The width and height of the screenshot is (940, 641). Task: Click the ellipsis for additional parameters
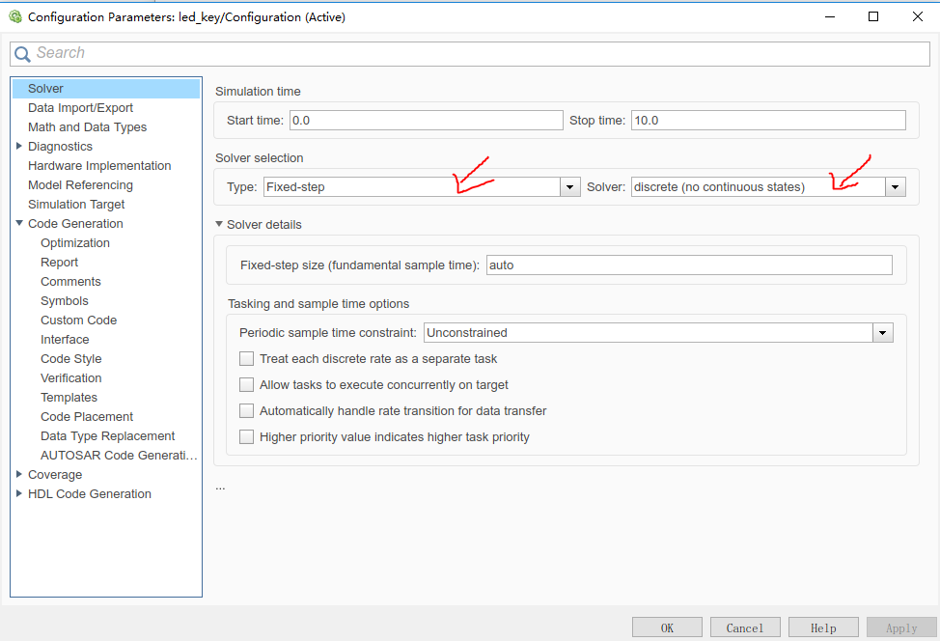[221, 488]
